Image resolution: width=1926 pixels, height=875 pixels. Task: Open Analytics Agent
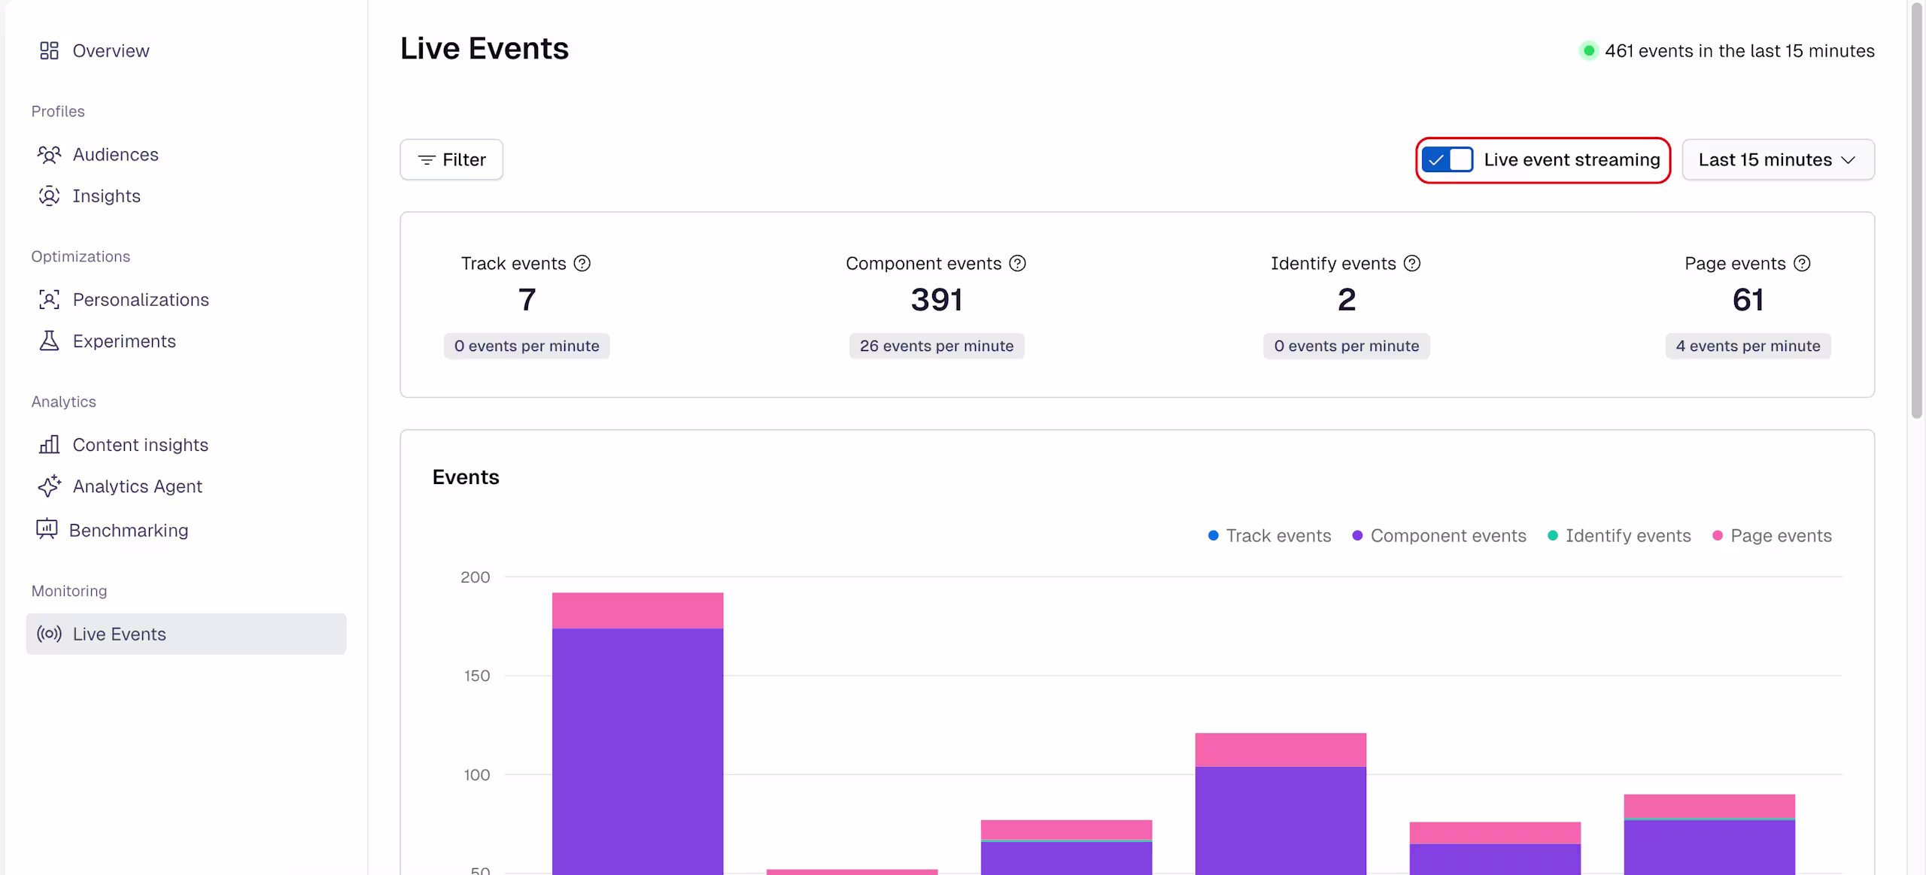tap(137, 486)
